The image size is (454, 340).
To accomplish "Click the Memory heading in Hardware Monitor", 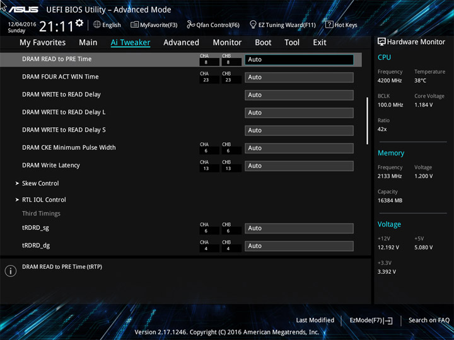I will click(391, 153).
